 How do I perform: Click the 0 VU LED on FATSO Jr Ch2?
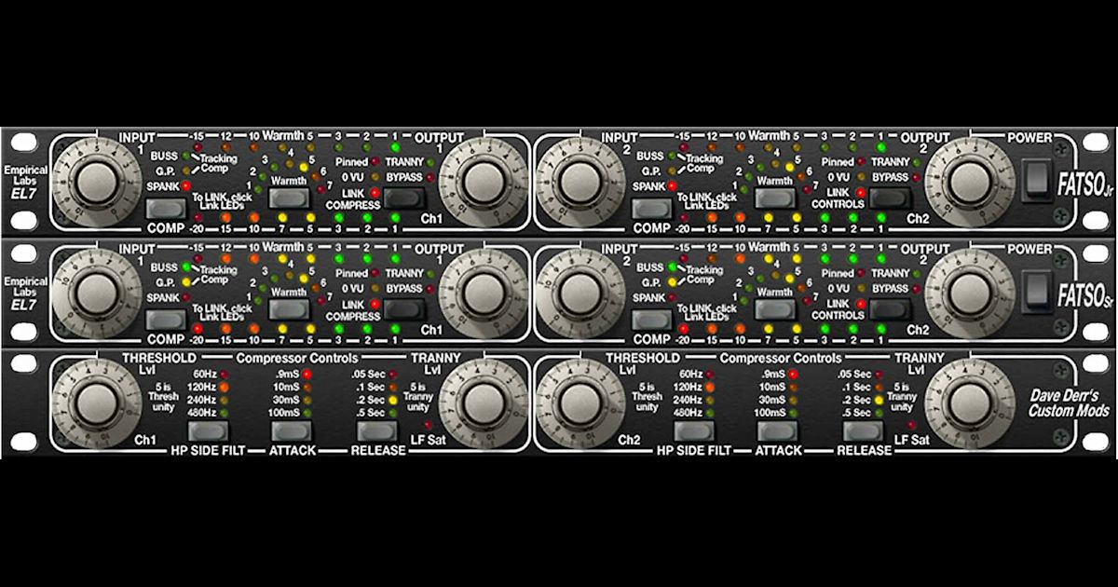point(860,177)
